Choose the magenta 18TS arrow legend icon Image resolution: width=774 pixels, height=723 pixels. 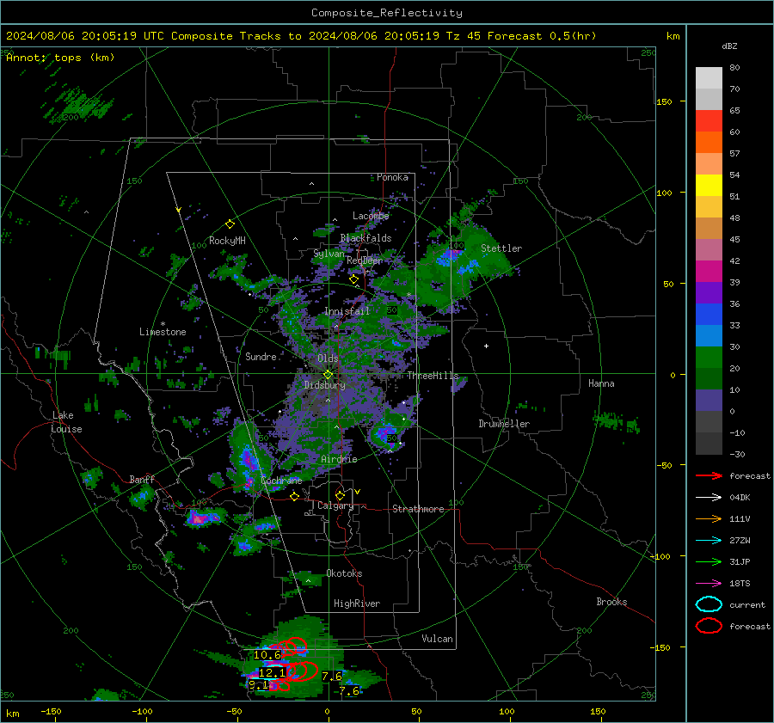click(x=709, y=584)
